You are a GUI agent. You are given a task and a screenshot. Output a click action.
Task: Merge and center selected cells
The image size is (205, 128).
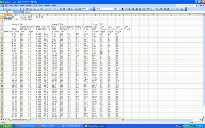(143, 9)
